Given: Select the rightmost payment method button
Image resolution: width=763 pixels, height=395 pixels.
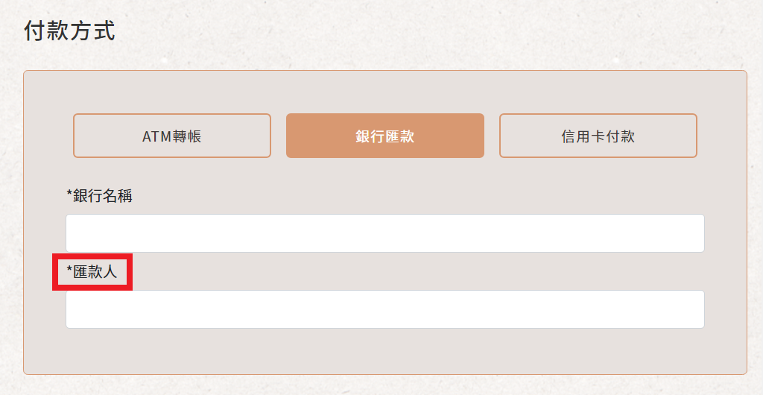Looking at the screenshot, I should coord(598,136).
